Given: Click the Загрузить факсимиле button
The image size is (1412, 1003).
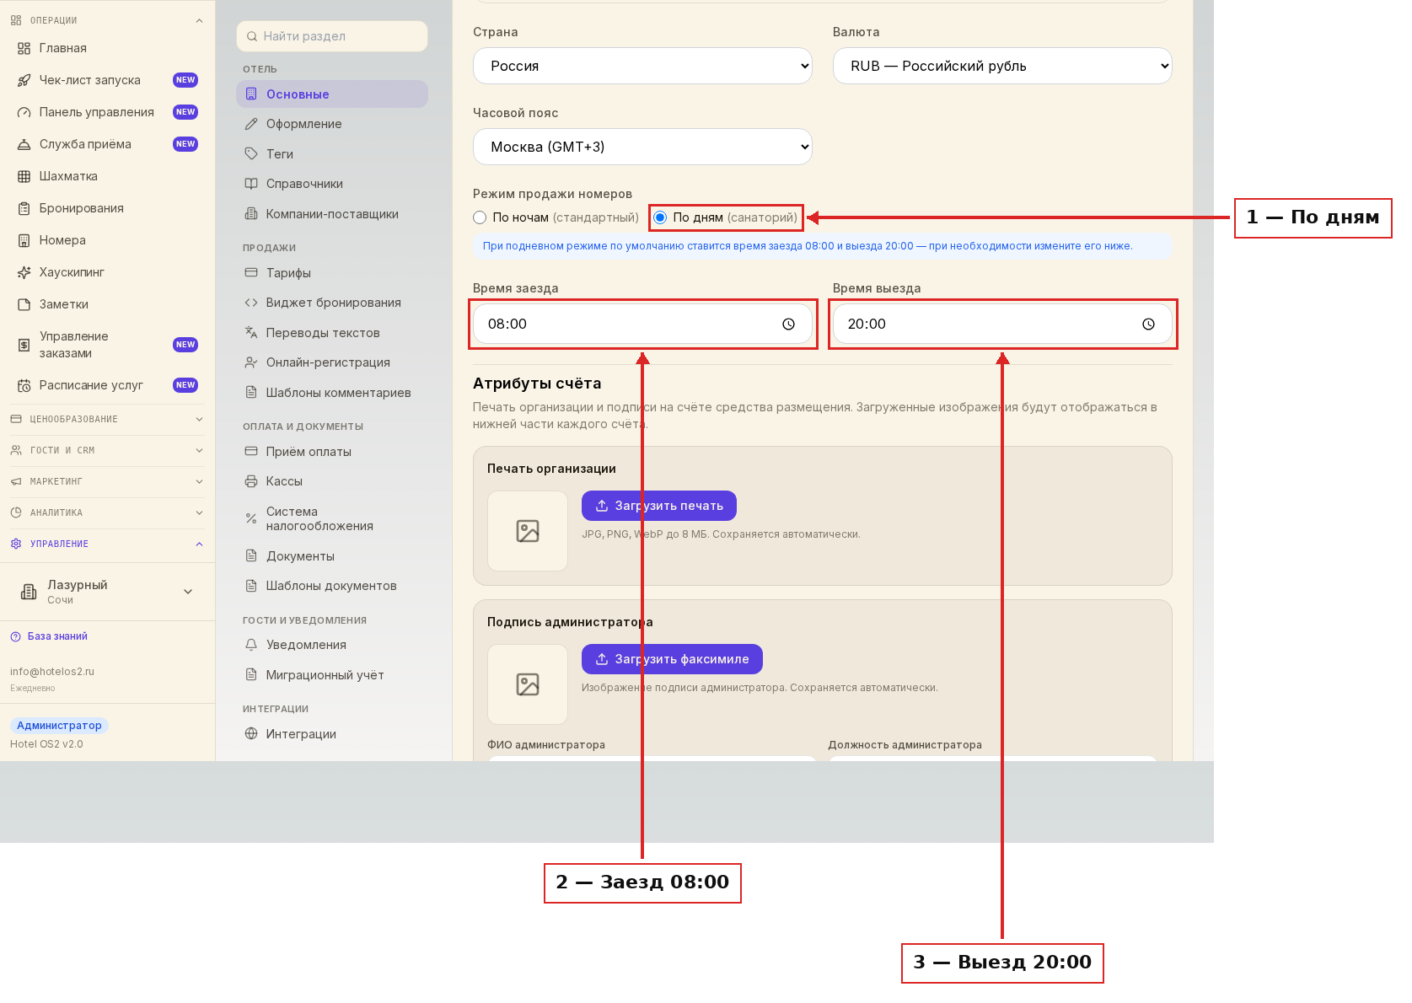Looking at the screenshot, I should tap(672, 659).
